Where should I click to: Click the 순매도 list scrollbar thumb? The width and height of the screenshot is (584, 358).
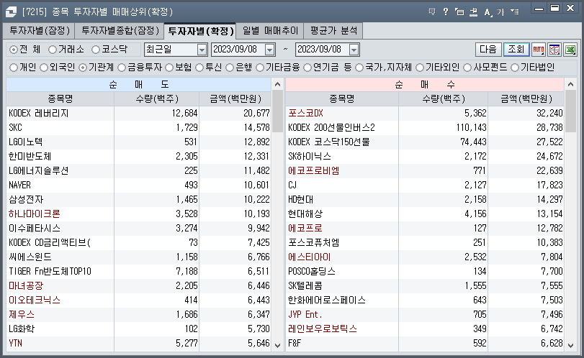(277, 111)
